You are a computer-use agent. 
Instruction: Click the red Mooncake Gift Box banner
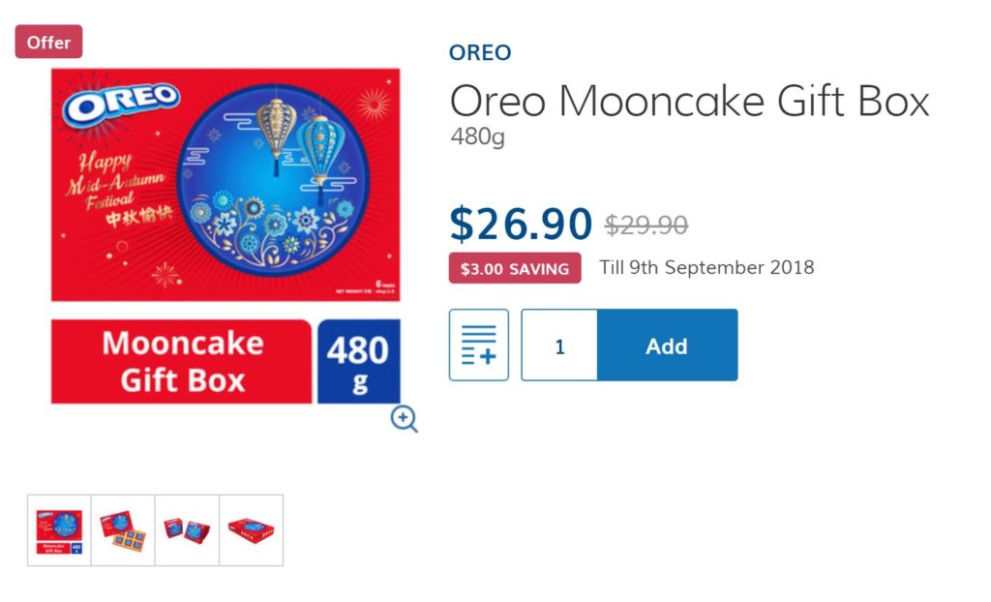click(x=182, y=361)
